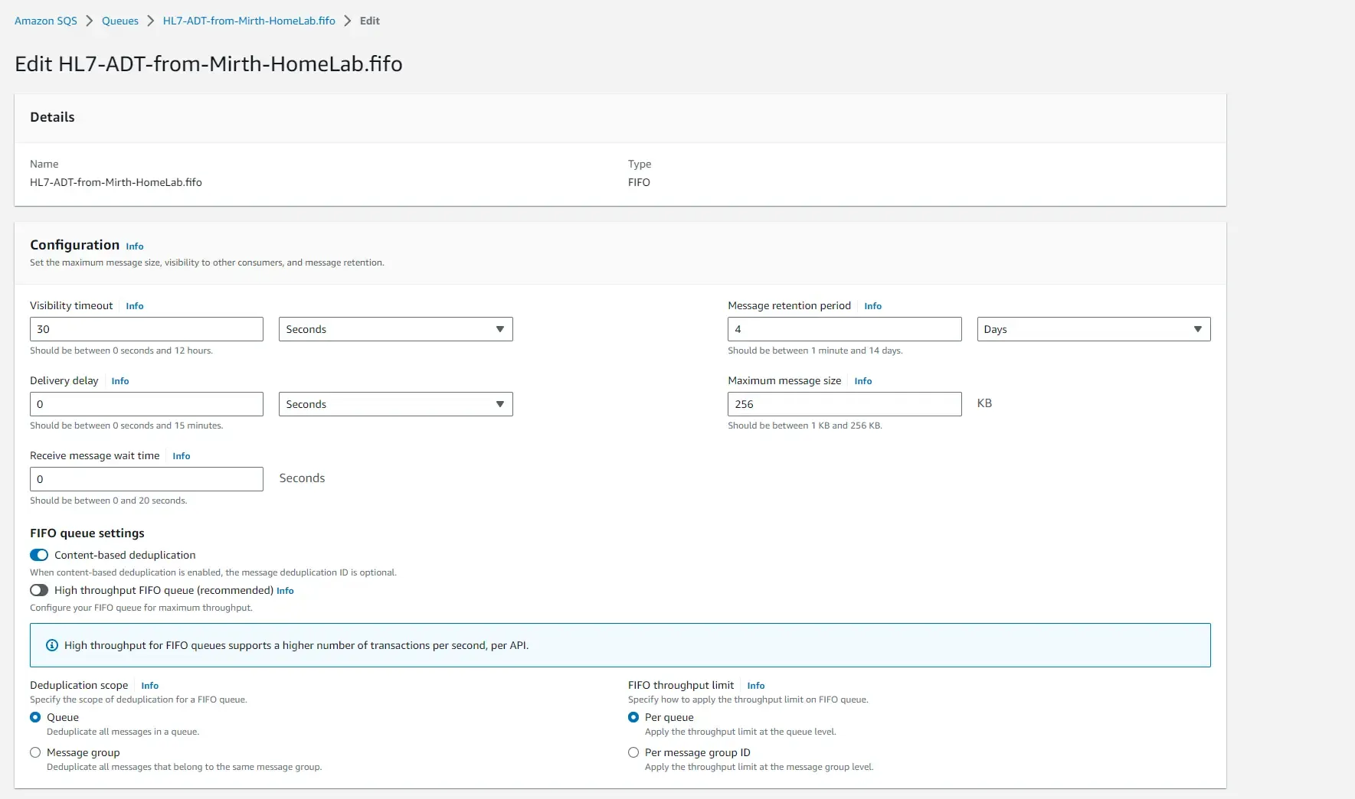1355x799 pixels.
Task: Open the Receive message wait time Info link
Action: (x=181, y=455)
